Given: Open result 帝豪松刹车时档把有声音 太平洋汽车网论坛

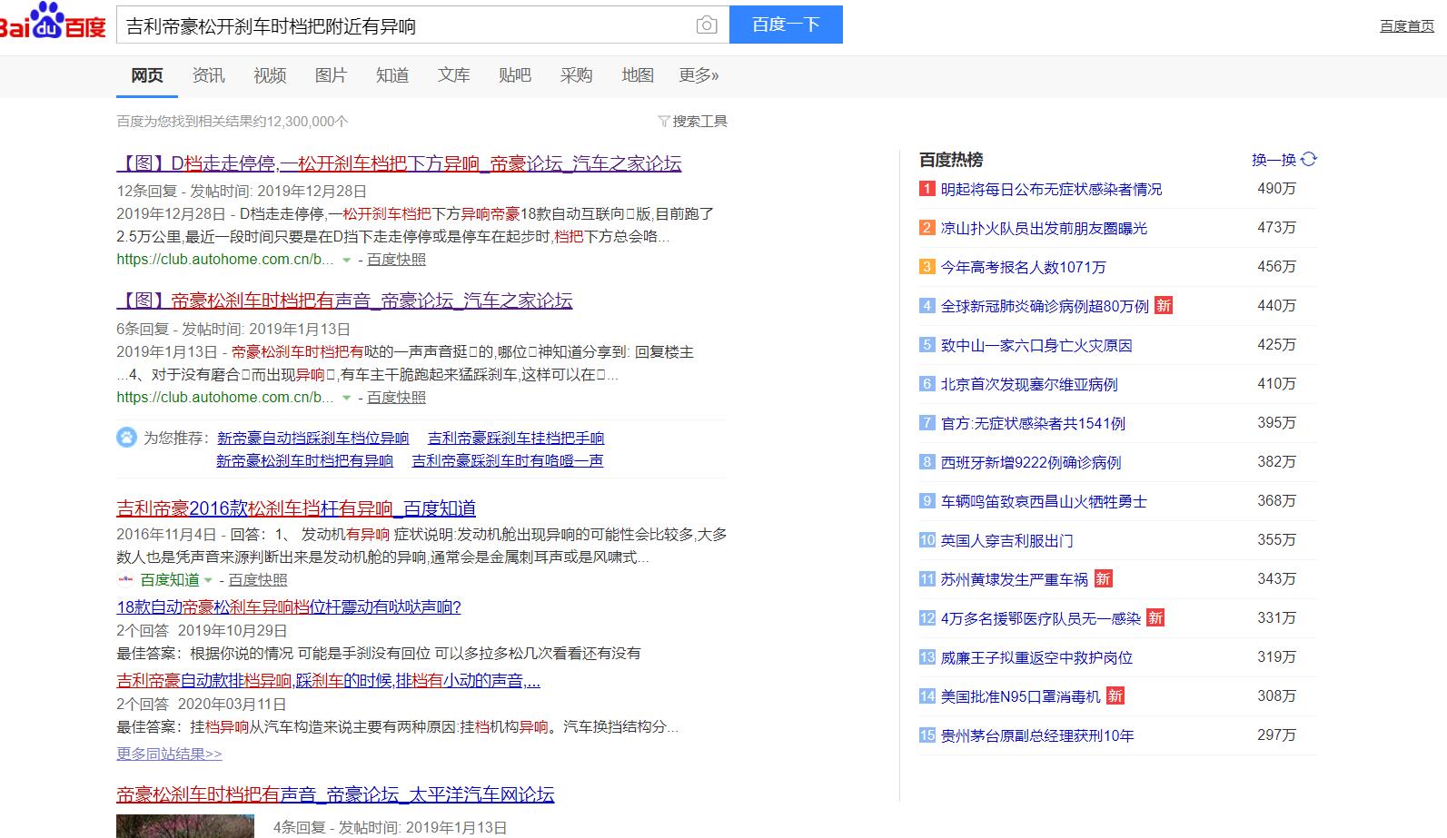Looking at the screenshot, I should click(x=335, y=795).
